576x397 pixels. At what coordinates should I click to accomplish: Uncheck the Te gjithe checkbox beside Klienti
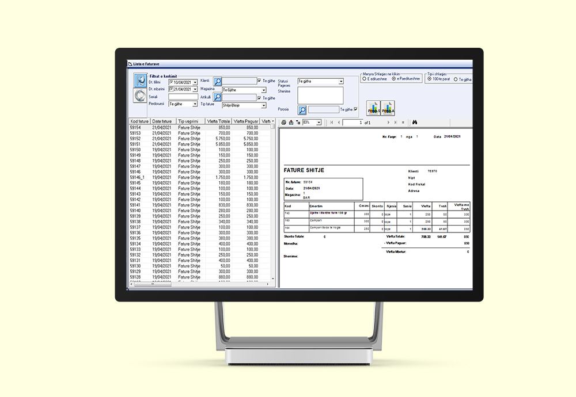point(260,81)
